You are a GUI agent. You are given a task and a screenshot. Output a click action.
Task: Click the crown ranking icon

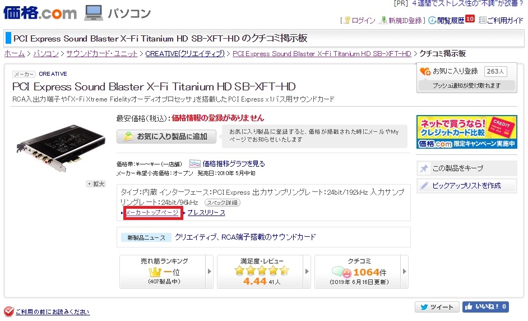tap(155, 272)
